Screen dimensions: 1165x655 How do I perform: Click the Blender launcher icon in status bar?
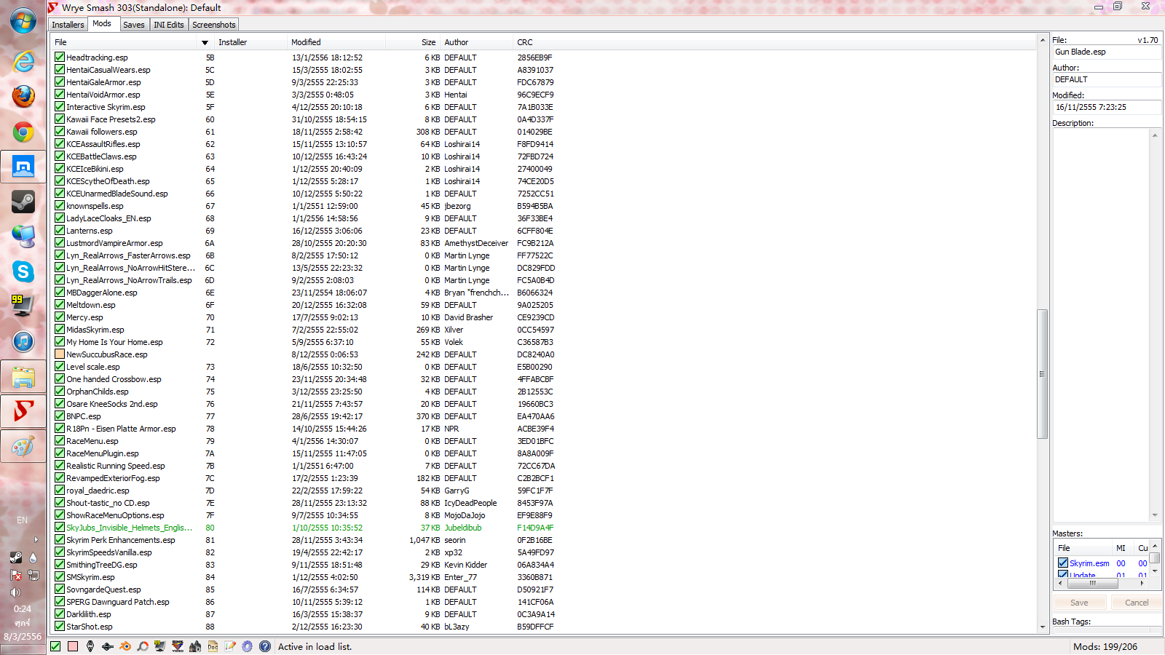(x=125, y=646)
